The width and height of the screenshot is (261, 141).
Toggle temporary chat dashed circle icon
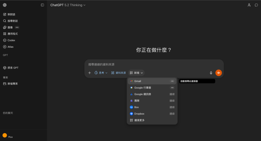pos(256,5)
